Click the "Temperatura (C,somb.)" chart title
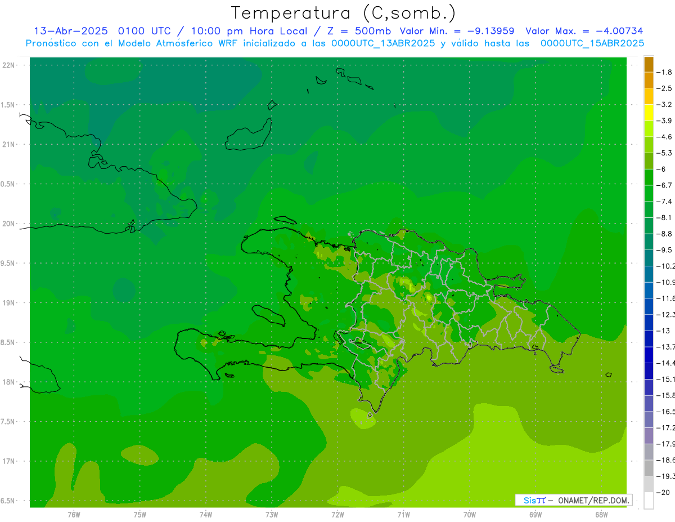 [x=343, y=13]
